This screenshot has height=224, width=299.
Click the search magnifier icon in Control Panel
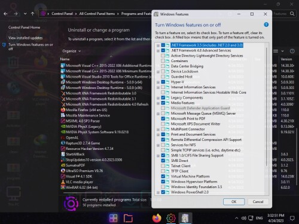pos(292,14)
